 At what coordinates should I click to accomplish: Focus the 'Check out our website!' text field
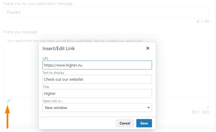[x=97, y=79]
